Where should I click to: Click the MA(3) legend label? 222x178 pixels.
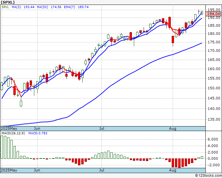16,7
